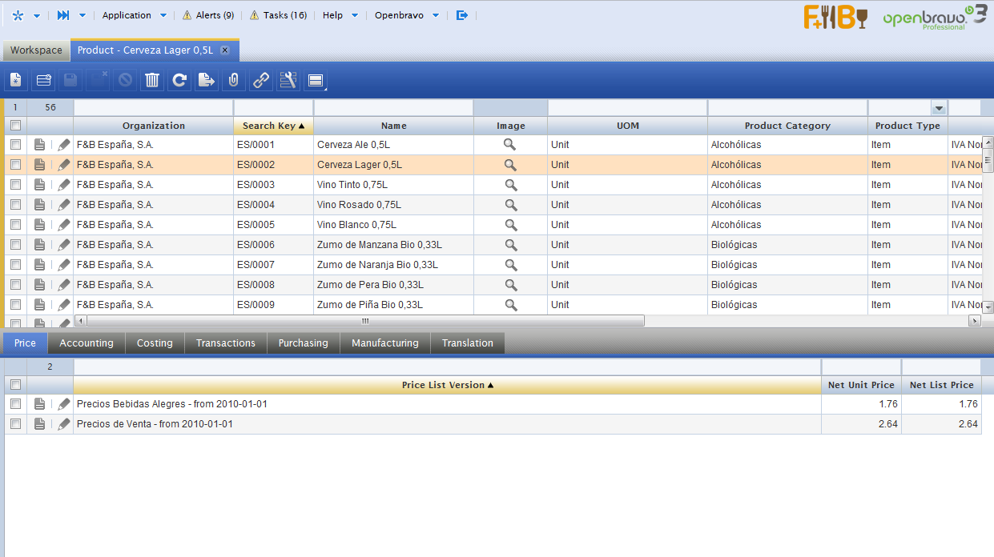Click the Name column filter field
The image size is (994, 557).
click(392, 108)
